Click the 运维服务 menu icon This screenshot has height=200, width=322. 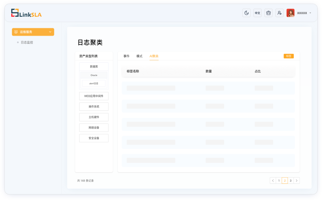16,32
